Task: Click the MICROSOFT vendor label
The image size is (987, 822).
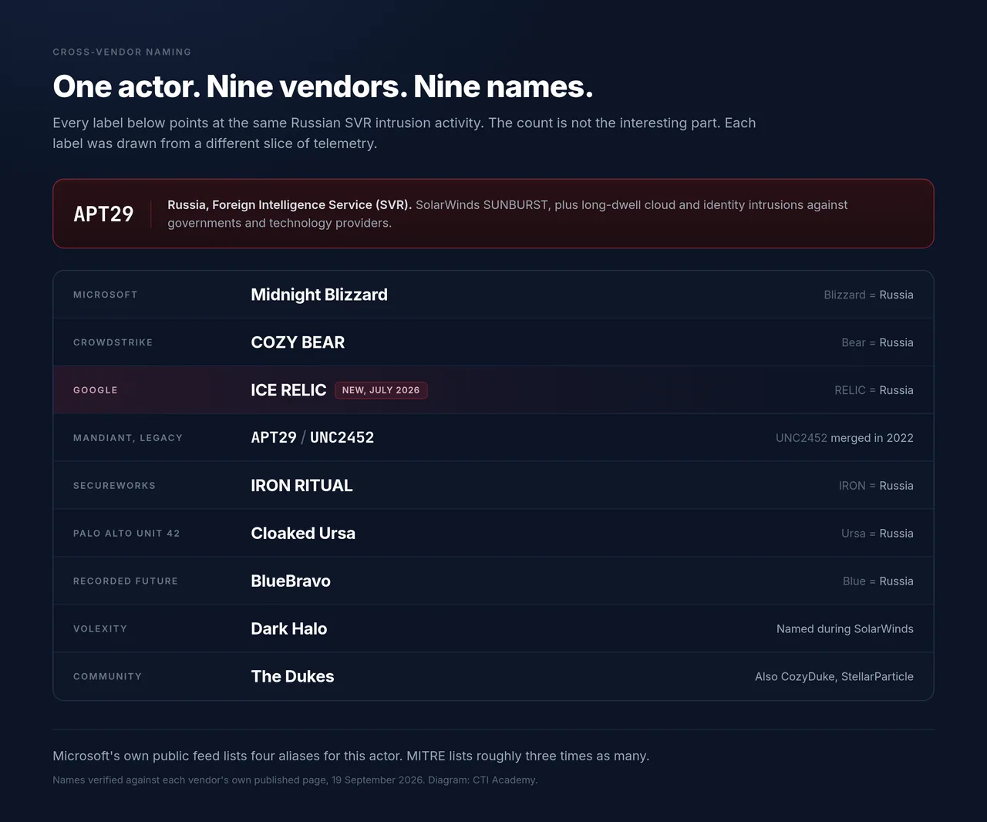Action: 106,295
